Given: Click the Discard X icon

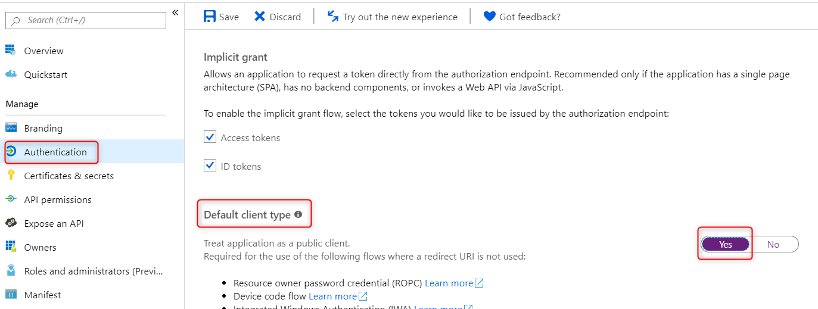Looking at the screenshot, I should 260,16.
